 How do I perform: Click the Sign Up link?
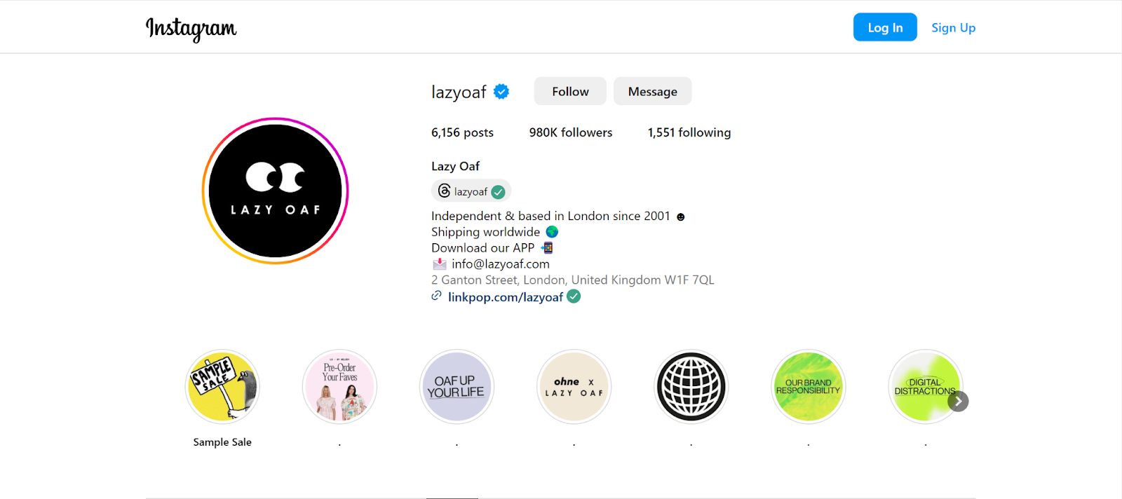[953, 27]
